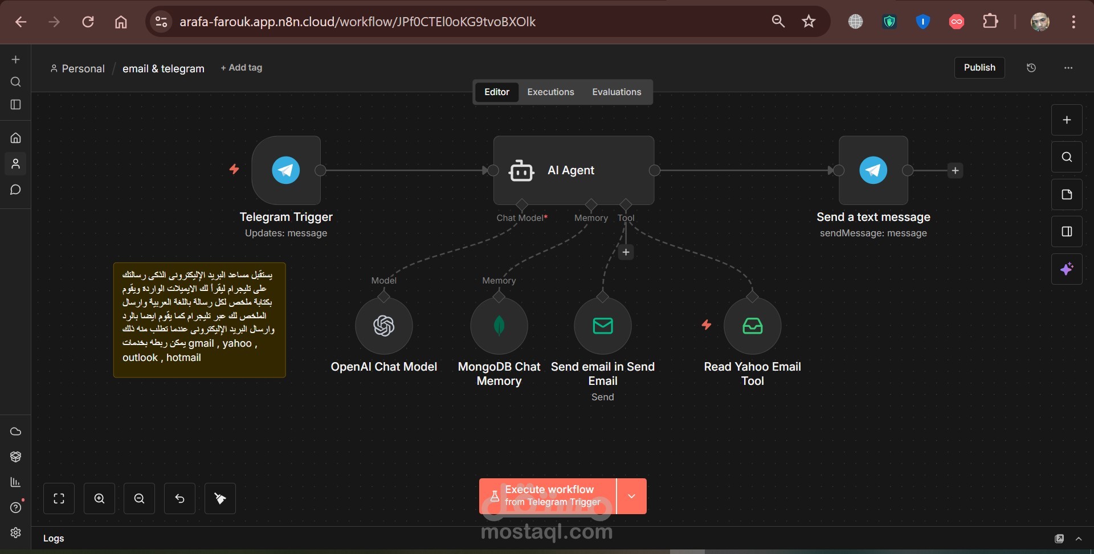Open the Settings gear in the sidebar
Image resolution: width=1094 pixels, height=554 pixels.
pyautogui.click(x=15, y=532)
